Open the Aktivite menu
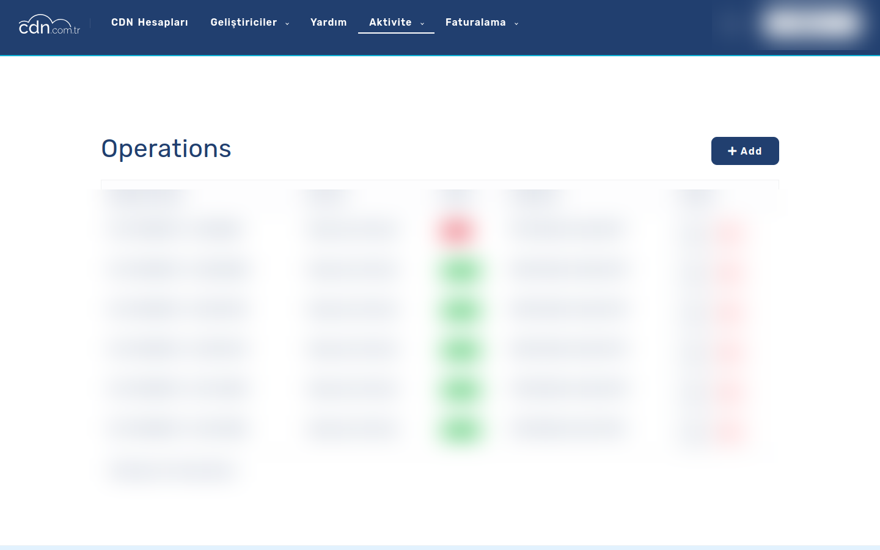The image size is (880, 550). point(391,23)
